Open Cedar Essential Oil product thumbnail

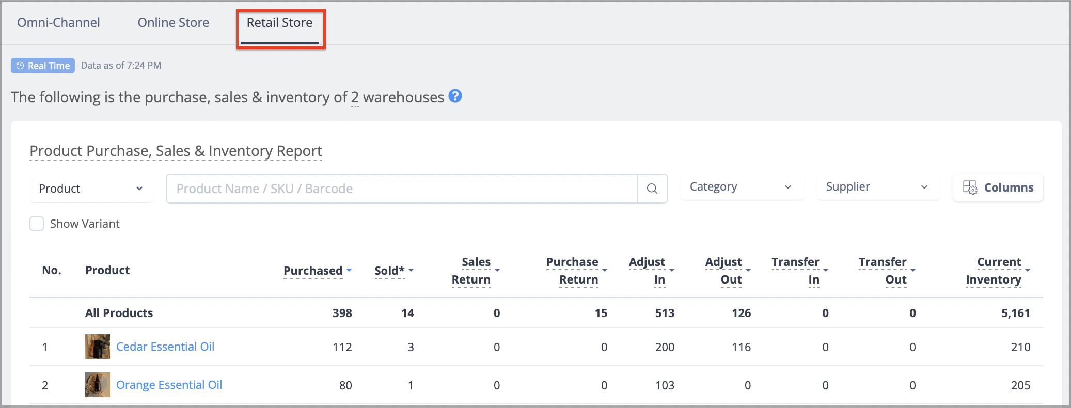[98, 347]
